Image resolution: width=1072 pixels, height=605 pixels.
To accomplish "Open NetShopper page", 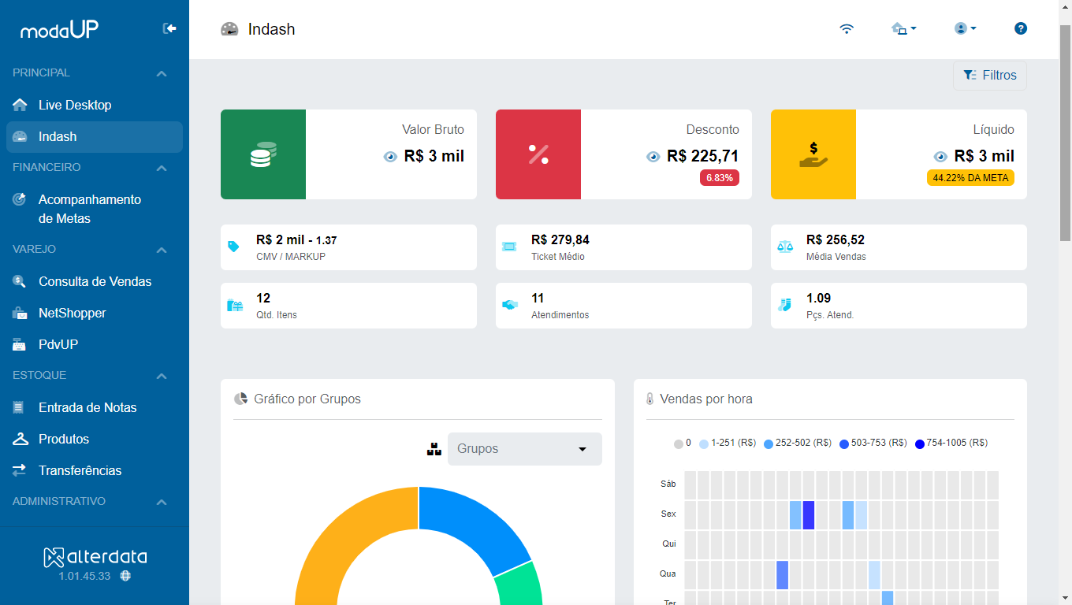I will [x=95, y=313].
